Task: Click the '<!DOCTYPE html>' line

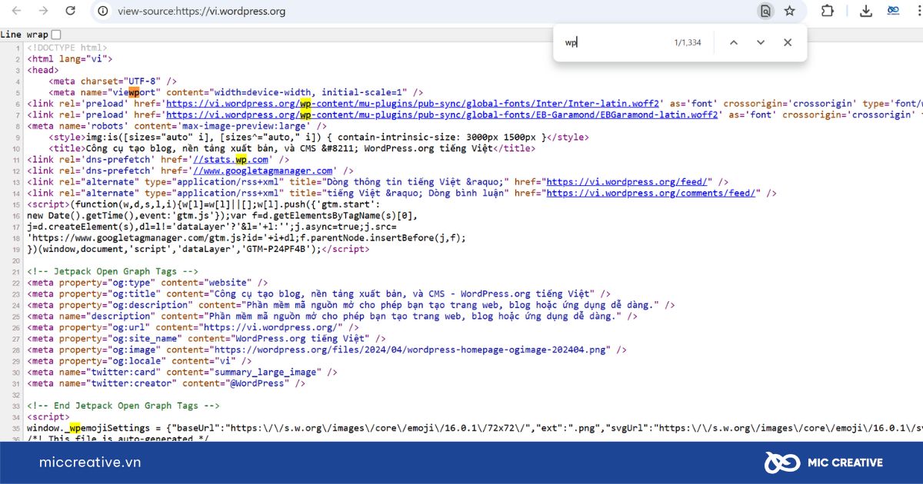Action: pyautogui.click(x=67, y=48)
